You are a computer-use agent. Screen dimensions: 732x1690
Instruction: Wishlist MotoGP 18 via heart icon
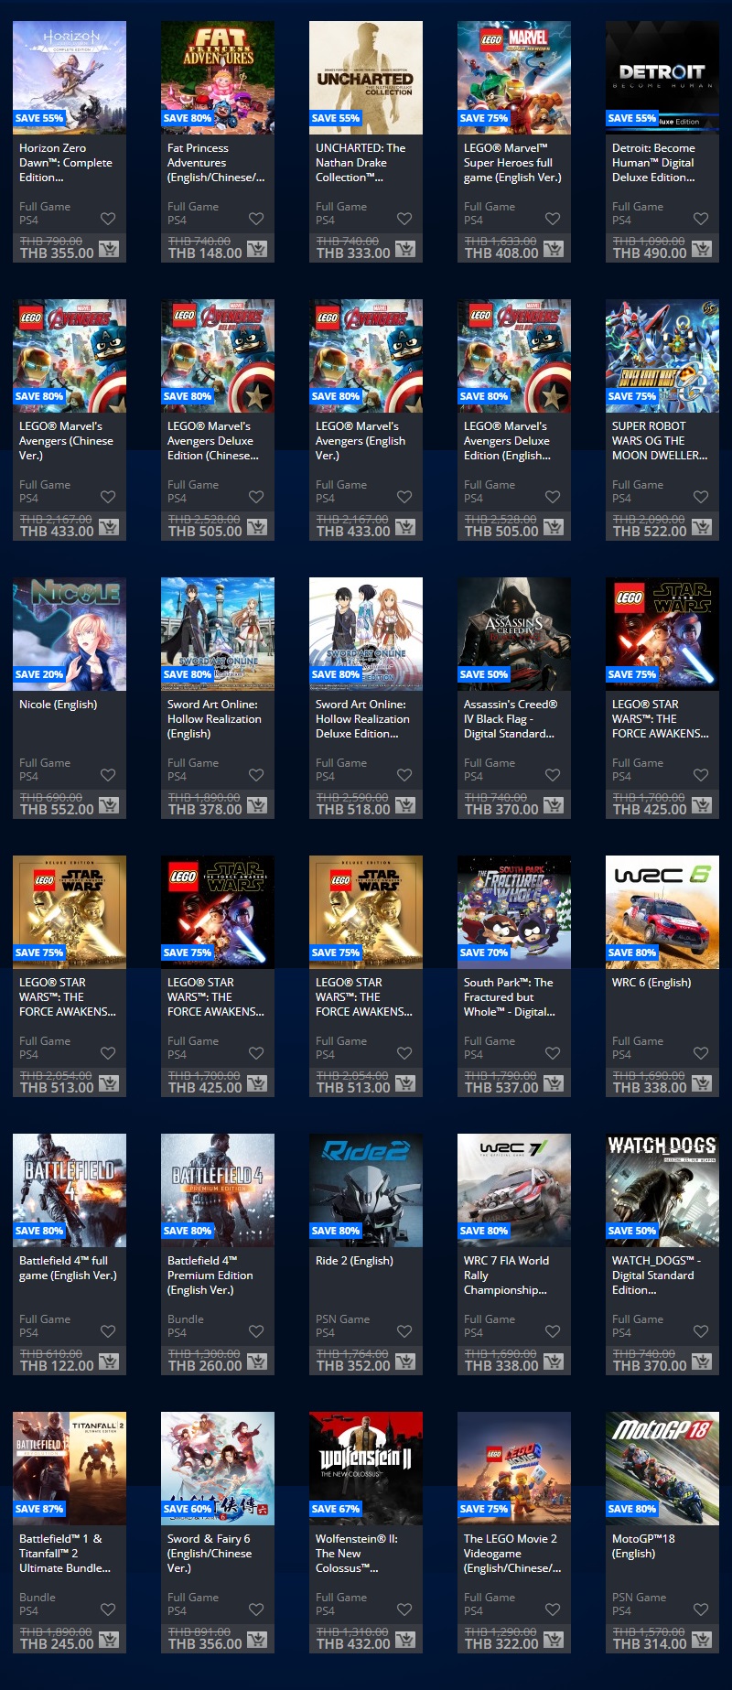701,1609
